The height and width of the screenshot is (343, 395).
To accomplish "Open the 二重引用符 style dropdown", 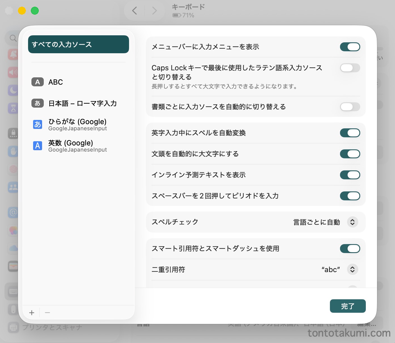I will [352, 270].
